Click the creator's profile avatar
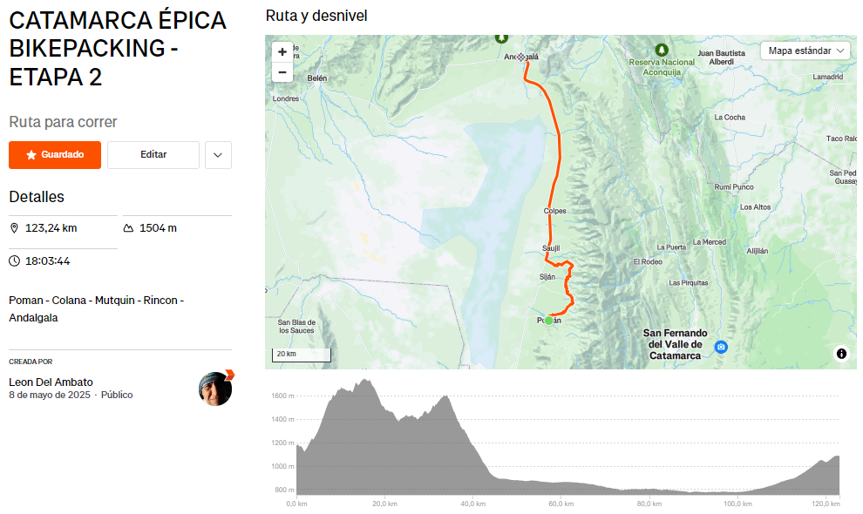 (215, 389)
